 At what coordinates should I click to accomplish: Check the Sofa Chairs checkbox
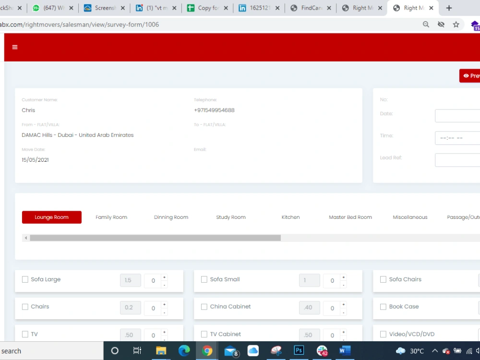pos(383,279)
